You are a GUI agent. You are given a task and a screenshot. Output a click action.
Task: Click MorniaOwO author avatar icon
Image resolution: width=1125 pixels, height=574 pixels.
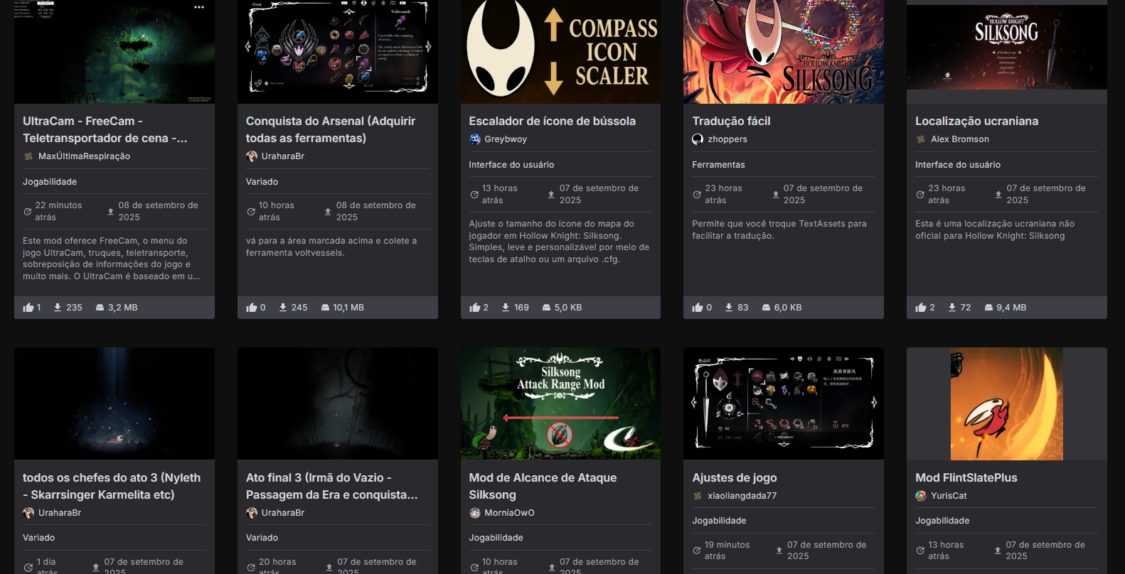(x=475, y=513)
